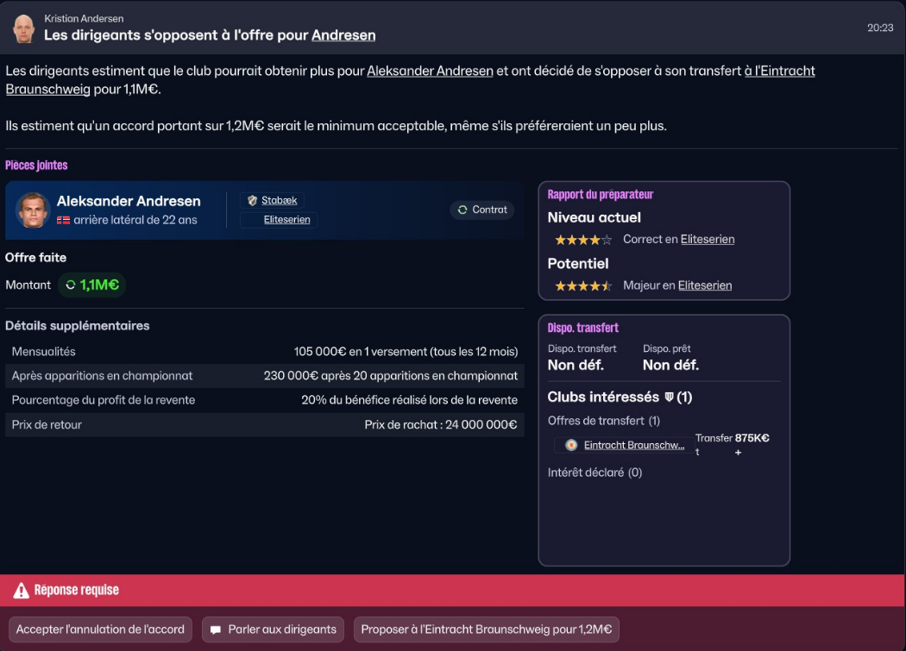This screenshot has height=651, width=906.
Task: Click the Eintracht Braunschweig club badge
Action: (571, 445)
